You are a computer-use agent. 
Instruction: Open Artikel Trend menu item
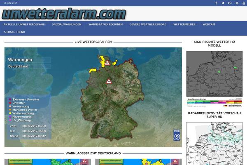(14, 32)
